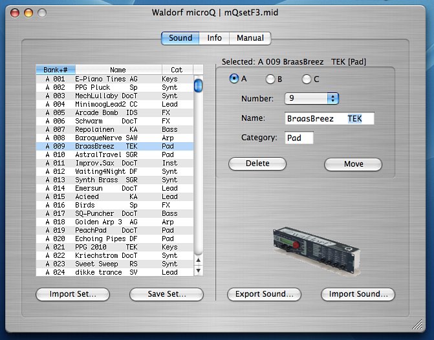Click Import Set button
Screen dimensions: 434x340
73,294
